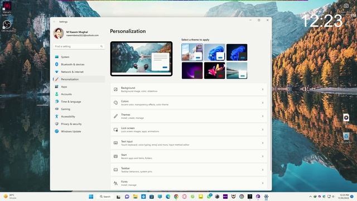
Task: Click Settings gear icon on taskbar
Action: (266, 197)
